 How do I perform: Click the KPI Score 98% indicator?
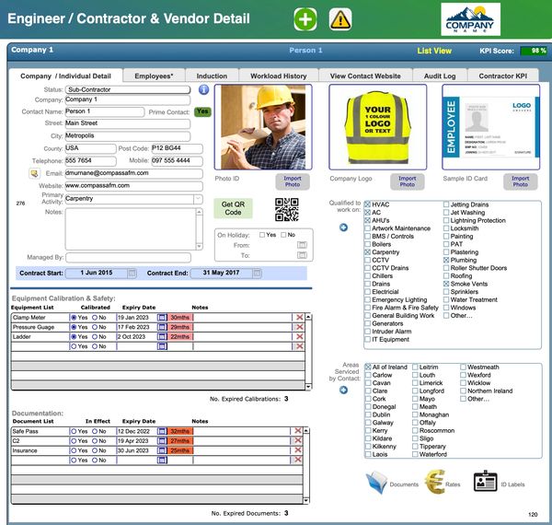533,51
